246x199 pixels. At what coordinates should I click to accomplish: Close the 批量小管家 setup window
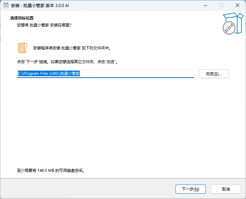tap(238, 5)
